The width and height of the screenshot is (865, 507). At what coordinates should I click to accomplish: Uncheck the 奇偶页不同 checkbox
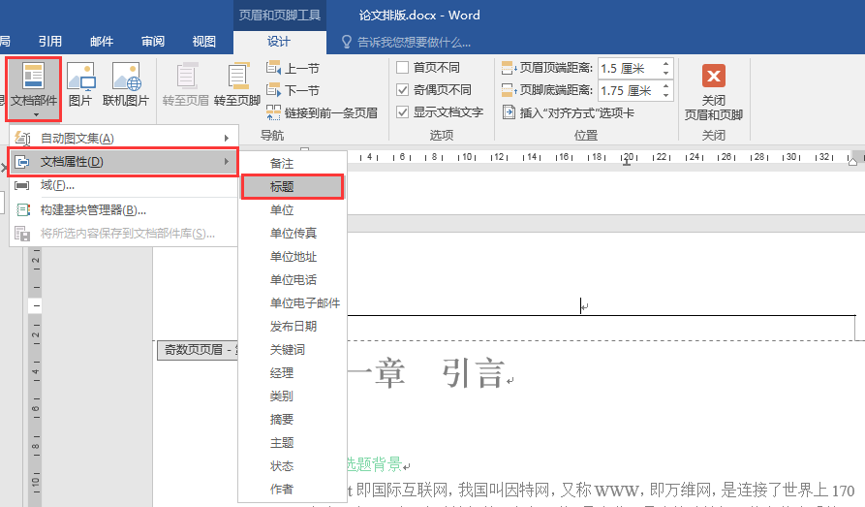click(403, 90)
